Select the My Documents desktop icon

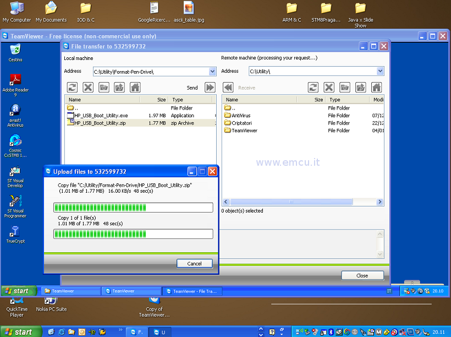pos(51,12)
